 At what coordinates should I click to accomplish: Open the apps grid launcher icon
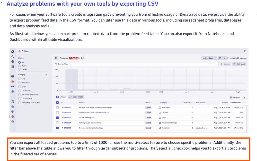13,67
